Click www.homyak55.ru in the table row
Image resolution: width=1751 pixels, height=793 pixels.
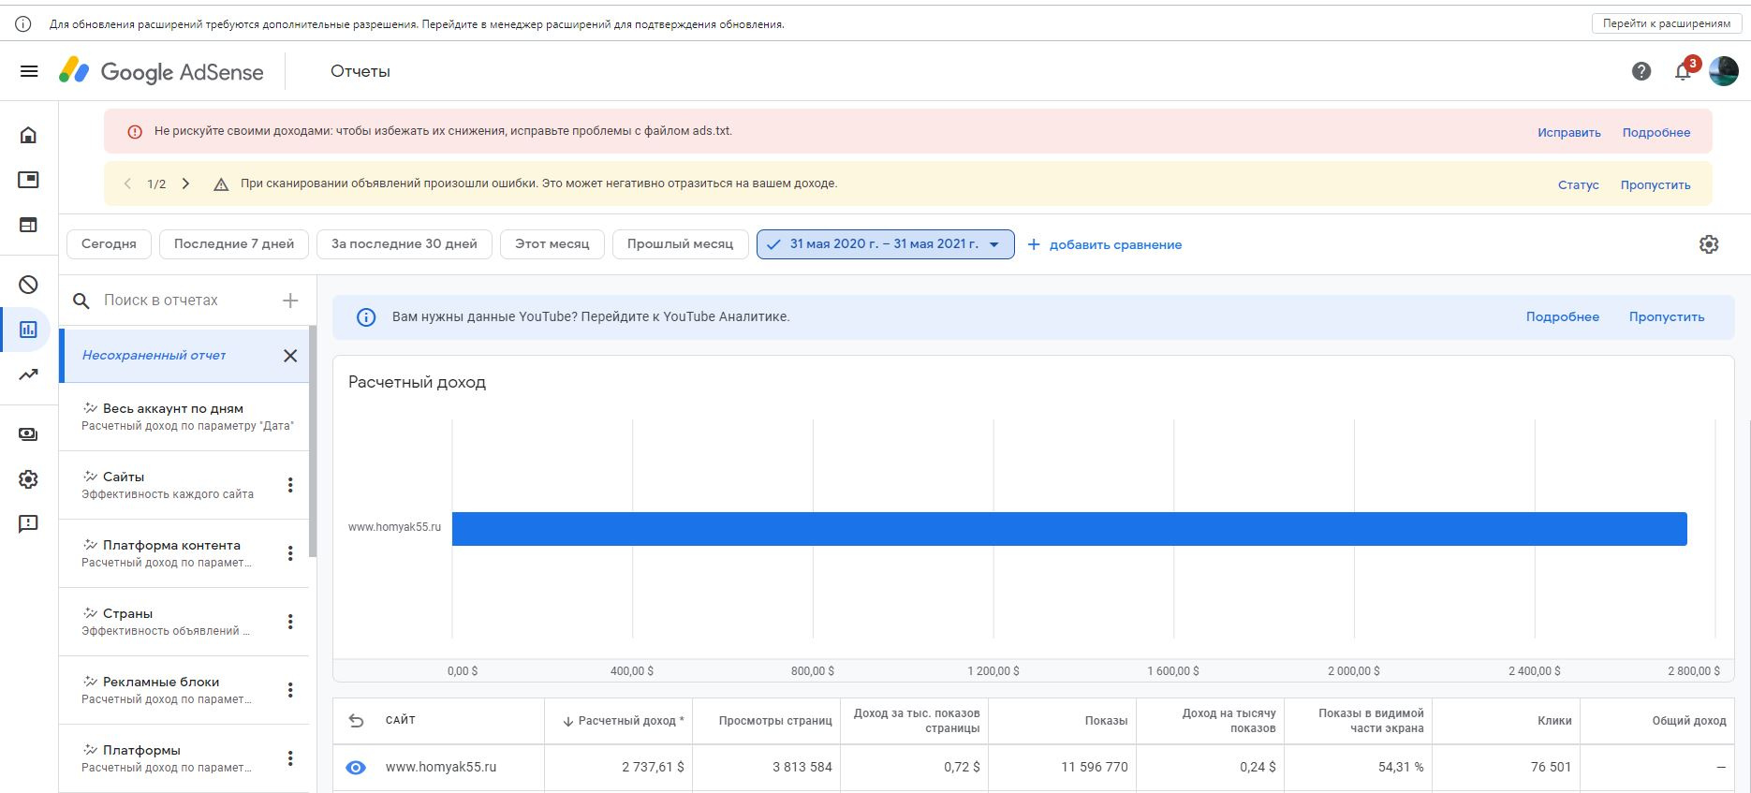point(441,768)
